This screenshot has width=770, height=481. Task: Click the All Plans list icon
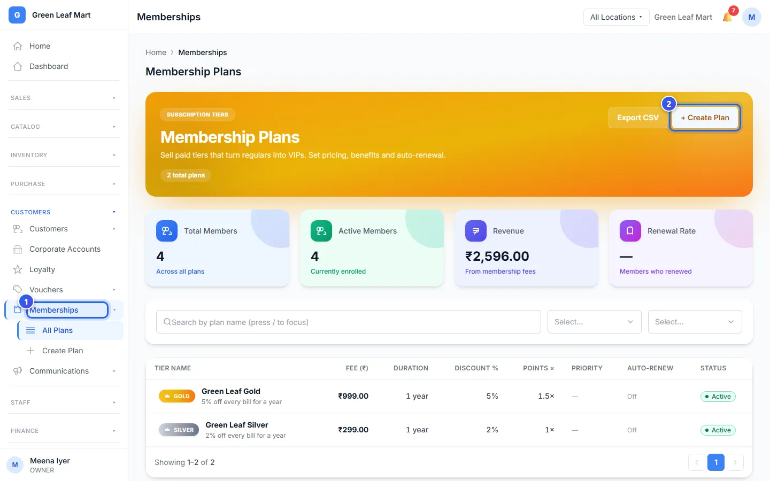30,330
